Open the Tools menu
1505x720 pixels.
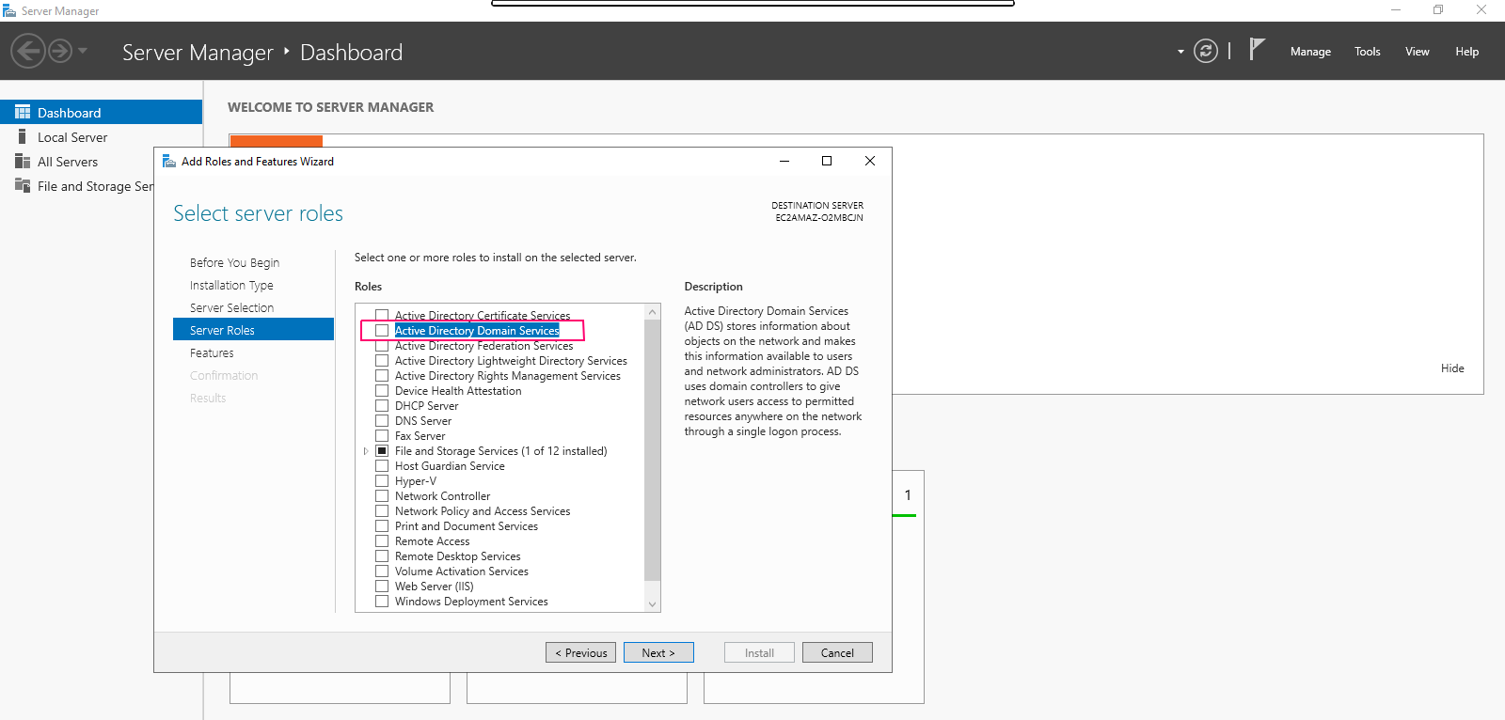(x=1368, y=52)
